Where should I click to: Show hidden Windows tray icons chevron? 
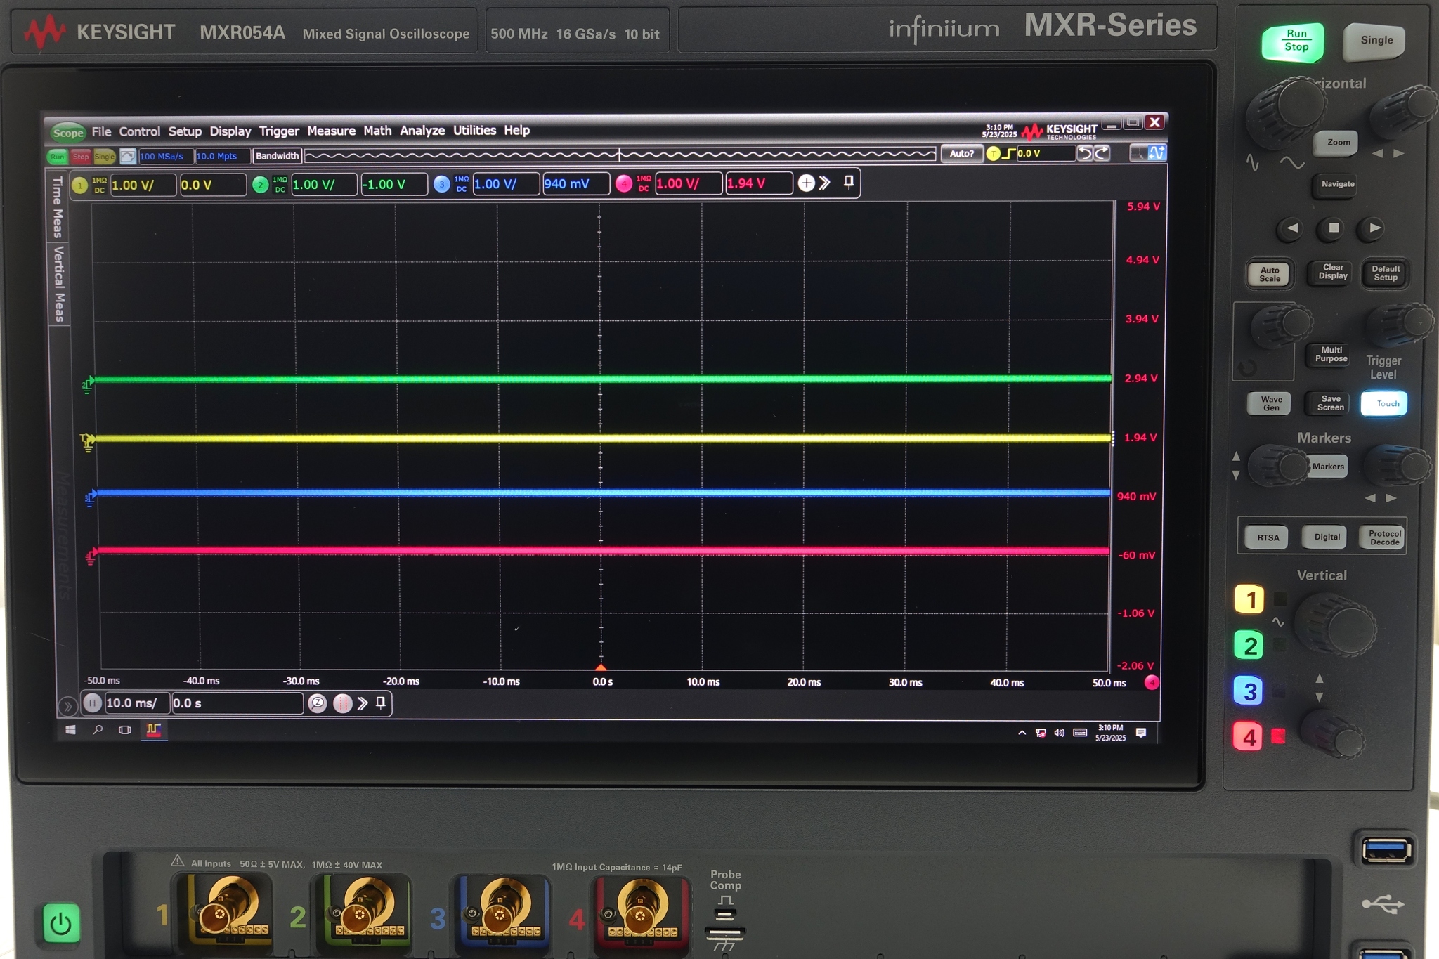click(1022, 733)
